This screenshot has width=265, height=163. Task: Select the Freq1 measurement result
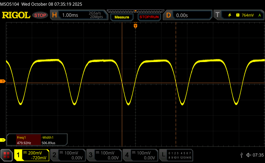[24, 140]
